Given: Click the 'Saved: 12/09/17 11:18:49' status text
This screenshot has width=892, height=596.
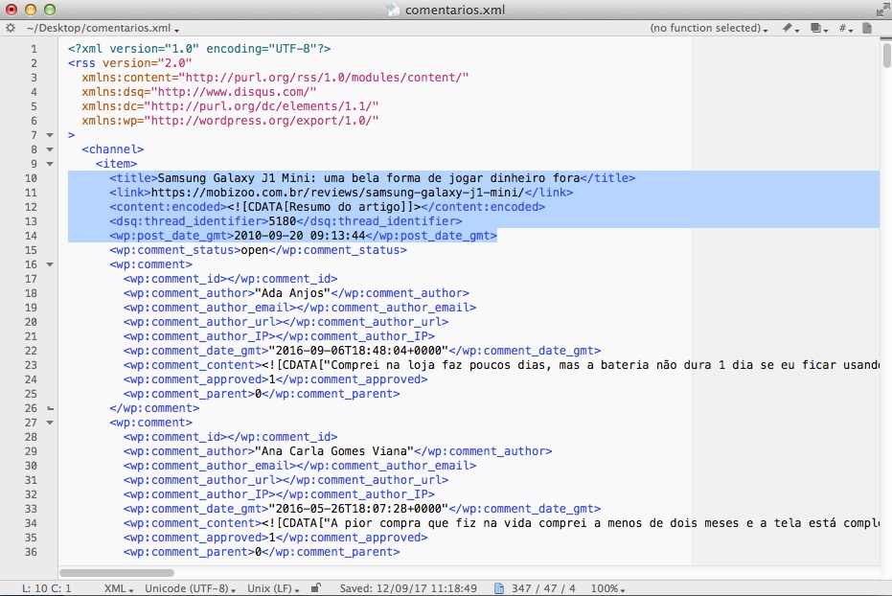Looking at the screenshot, I should coord(408,588).
